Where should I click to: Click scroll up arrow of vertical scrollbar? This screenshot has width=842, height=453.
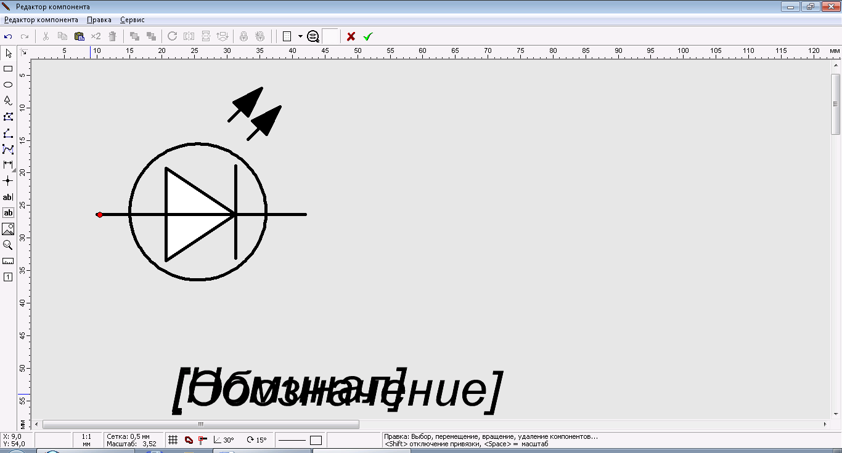click(836, 64)
